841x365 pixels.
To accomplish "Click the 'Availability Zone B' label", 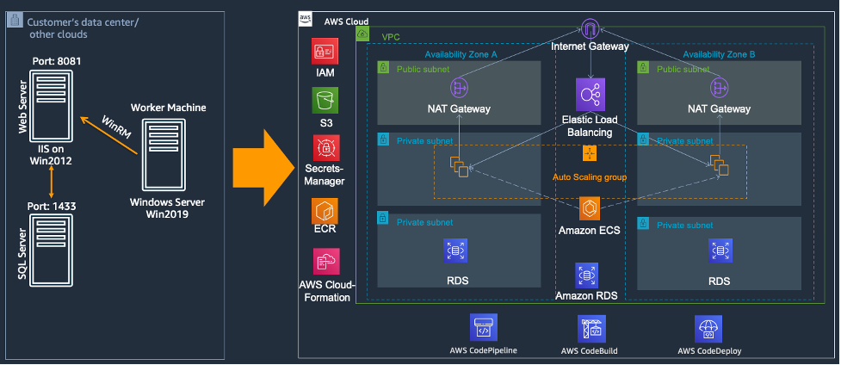I will pyautogui.click(x=720, y=54).
